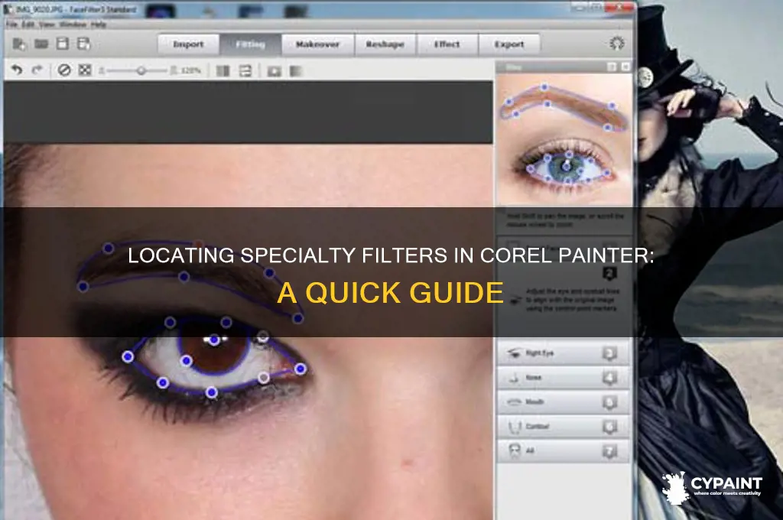The width and height of the screenshot is (783, 520).
Task: Click the new project icon in toolbar
Action: (x=19, y=44)
